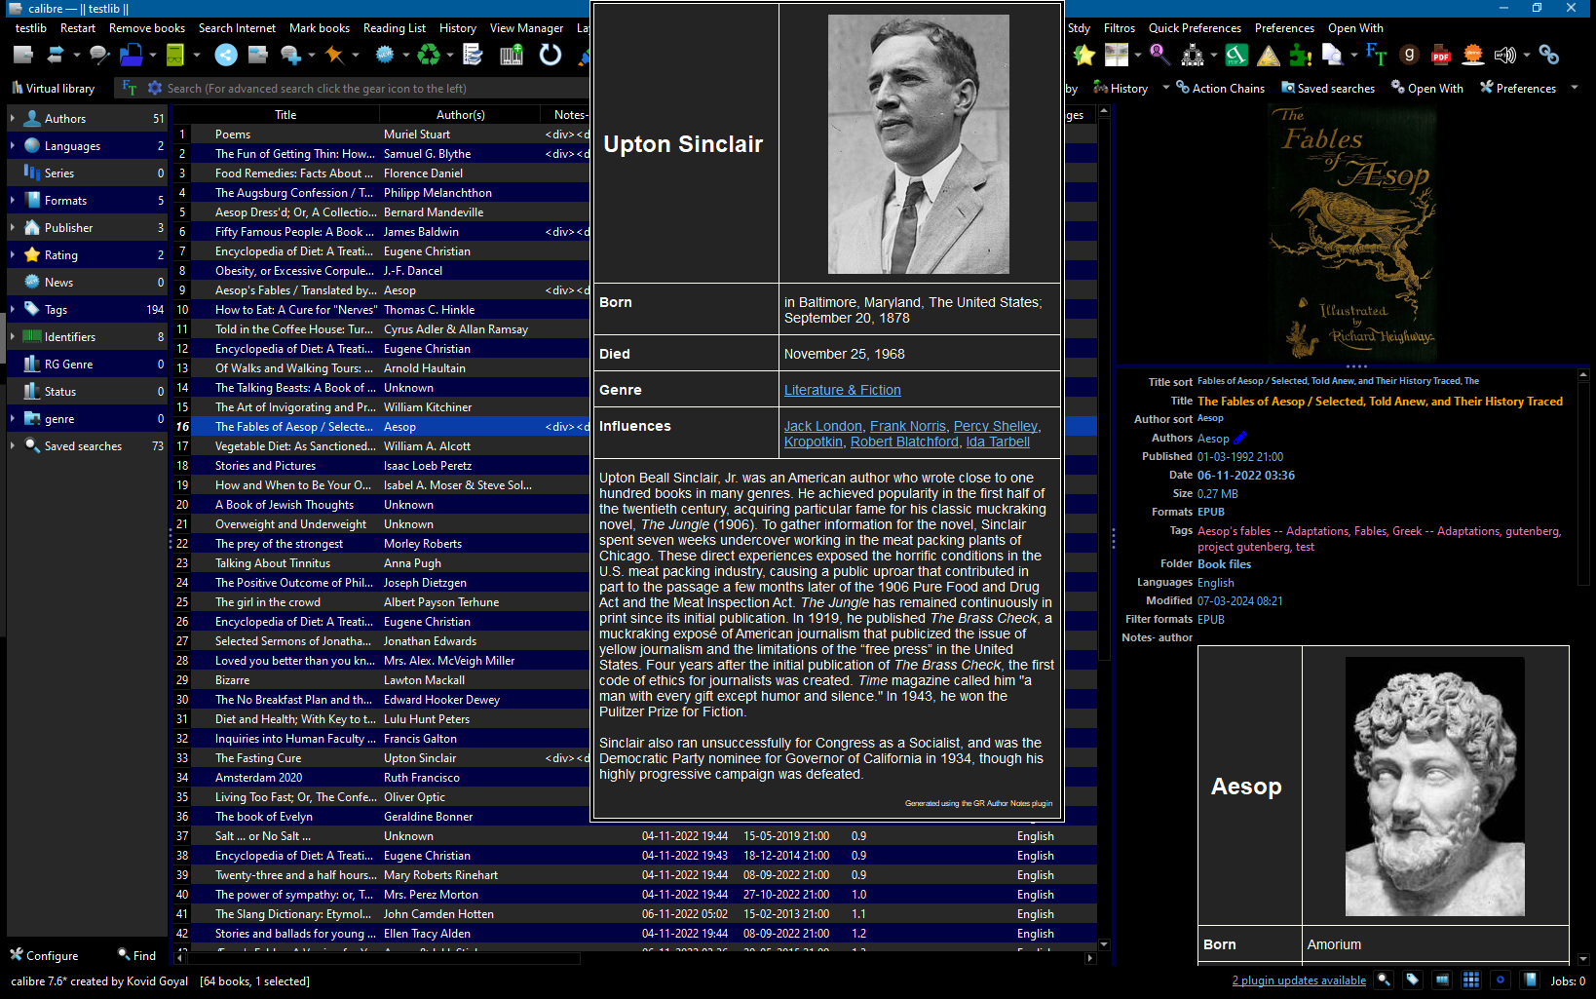Click the brown Goodreads 'g' icon
Screen dimensions: 1596x999
point(1409,56)
